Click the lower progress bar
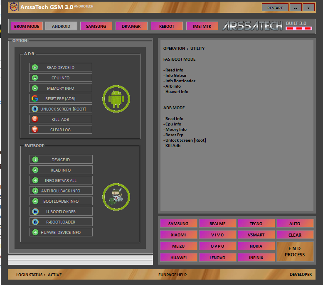 coord(80,262)
